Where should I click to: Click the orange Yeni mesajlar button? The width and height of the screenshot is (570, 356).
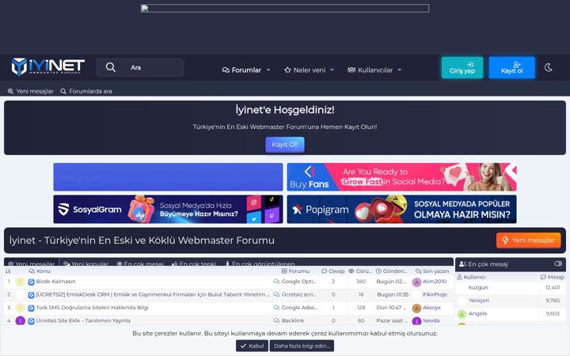click(528, 240)
